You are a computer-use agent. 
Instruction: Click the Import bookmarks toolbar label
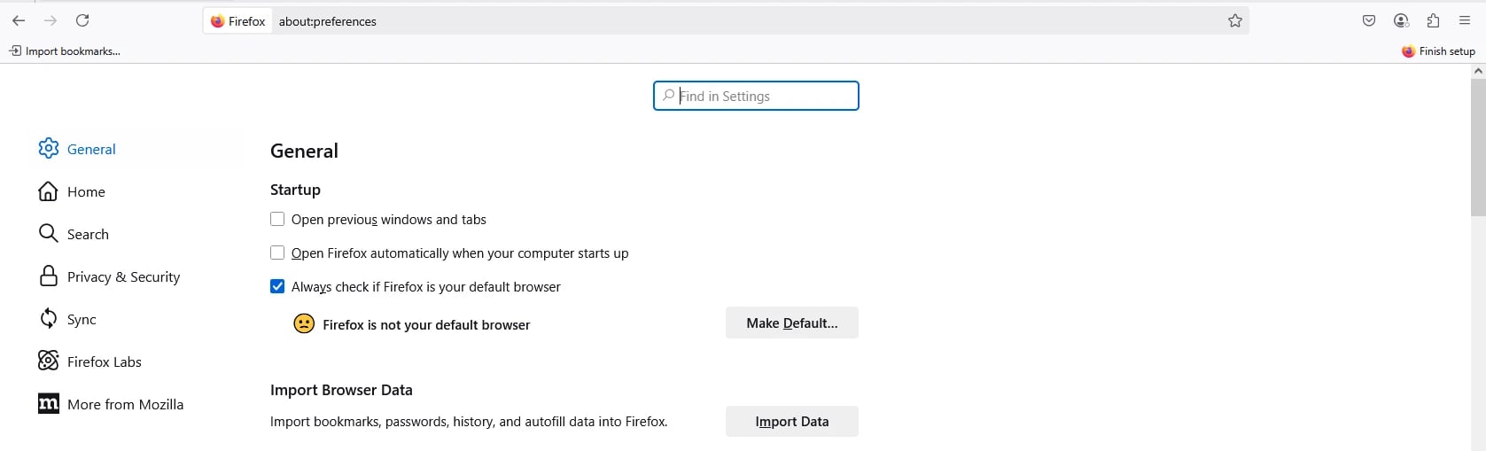coord(73,51)
